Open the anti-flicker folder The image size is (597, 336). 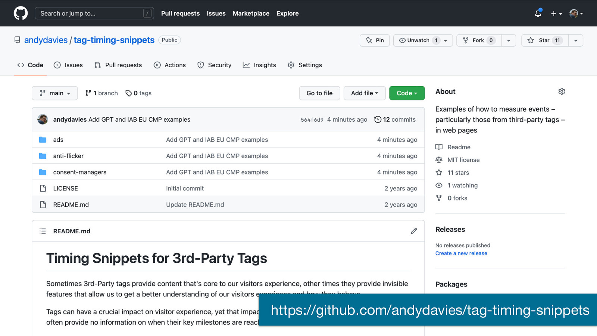(x=68, y=156)
